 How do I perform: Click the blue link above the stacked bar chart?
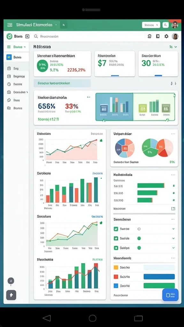tap(97, 173)
